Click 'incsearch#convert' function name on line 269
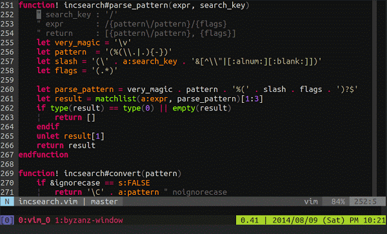This screenshot has height=234, width=387. [103, 174]
